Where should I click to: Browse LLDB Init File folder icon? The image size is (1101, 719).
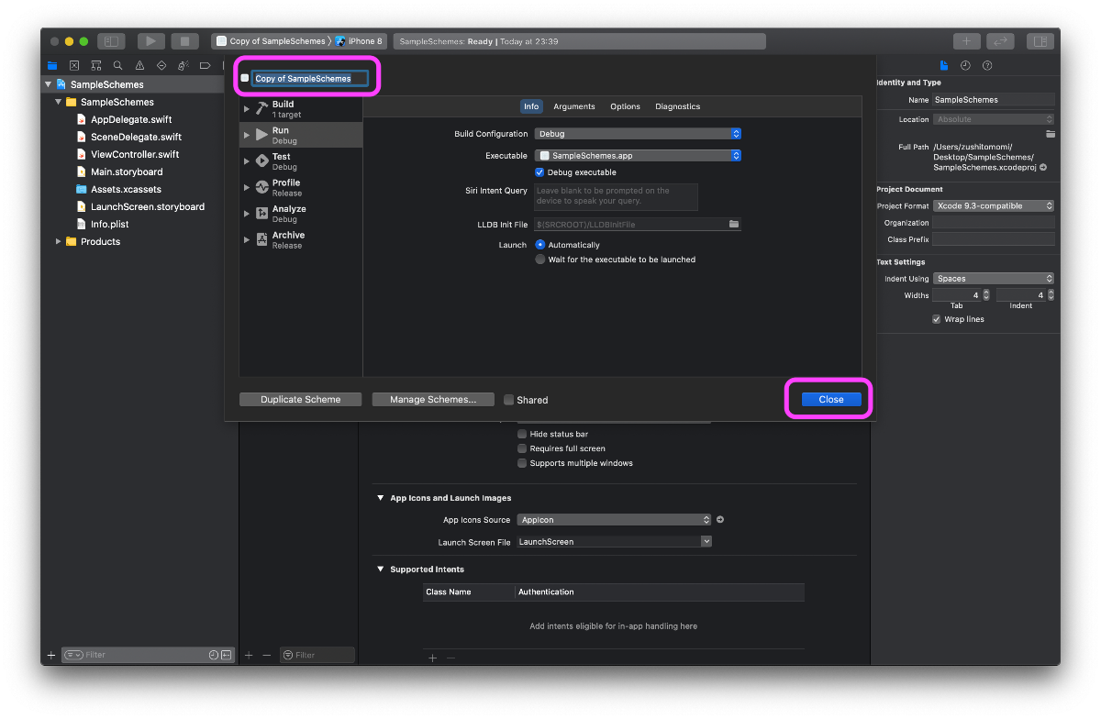734,224
